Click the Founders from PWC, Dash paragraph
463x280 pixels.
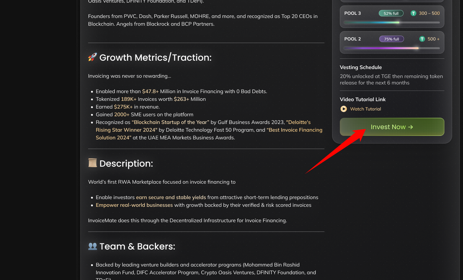pyautogui.click(x=203, y=20)
